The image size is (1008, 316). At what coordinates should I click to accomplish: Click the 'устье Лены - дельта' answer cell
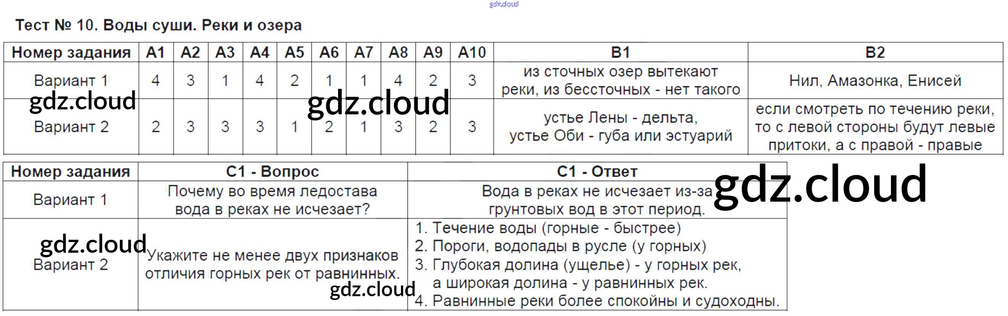pos(620,126)
